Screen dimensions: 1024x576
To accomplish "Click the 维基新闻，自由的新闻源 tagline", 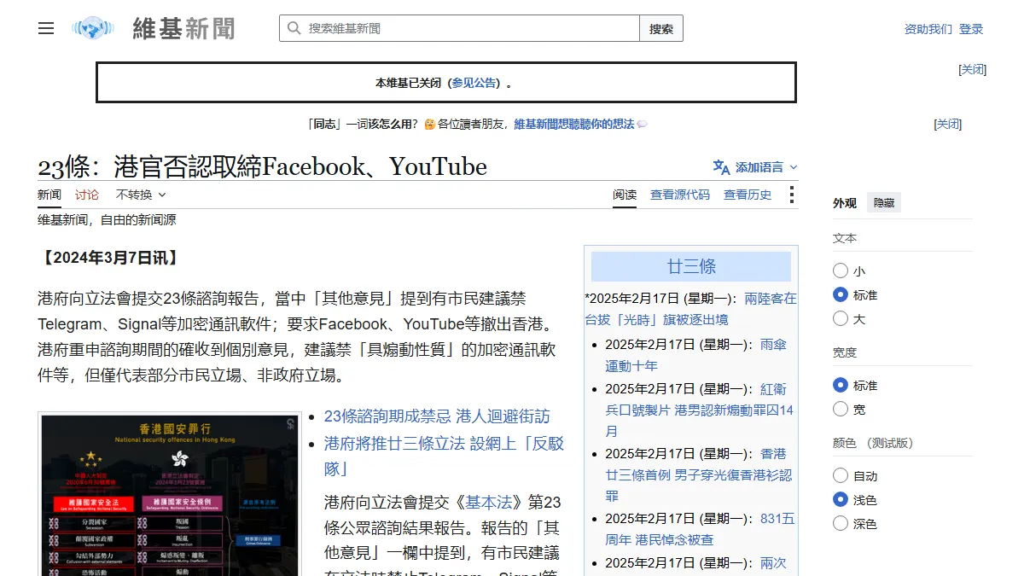I will [x=107, y=220].
